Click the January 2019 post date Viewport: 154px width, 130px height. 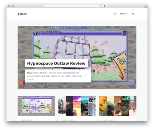[x=108, y=120]
